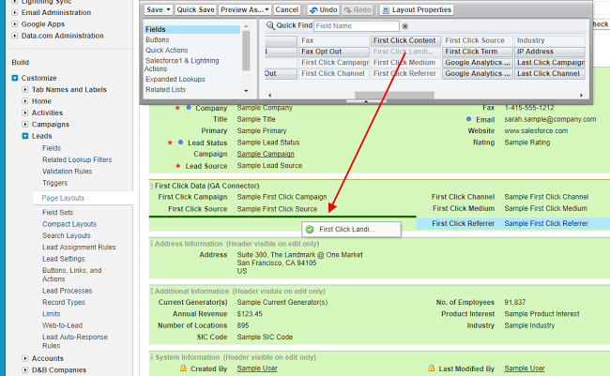Open Layout Properties
This screenshot has width=610, height=376.
tap(417, 9)
